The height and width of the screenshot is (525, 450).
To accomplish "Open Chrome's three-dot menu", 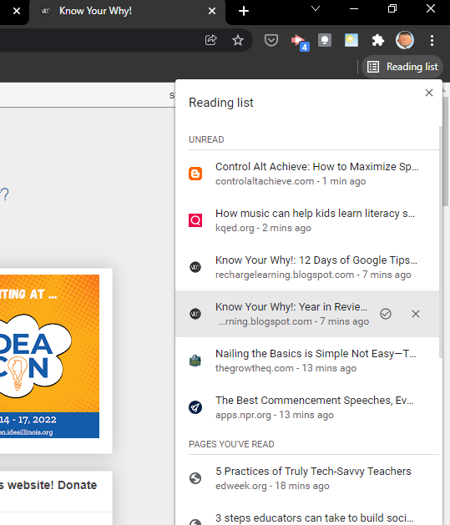I will tap(432, 40).
